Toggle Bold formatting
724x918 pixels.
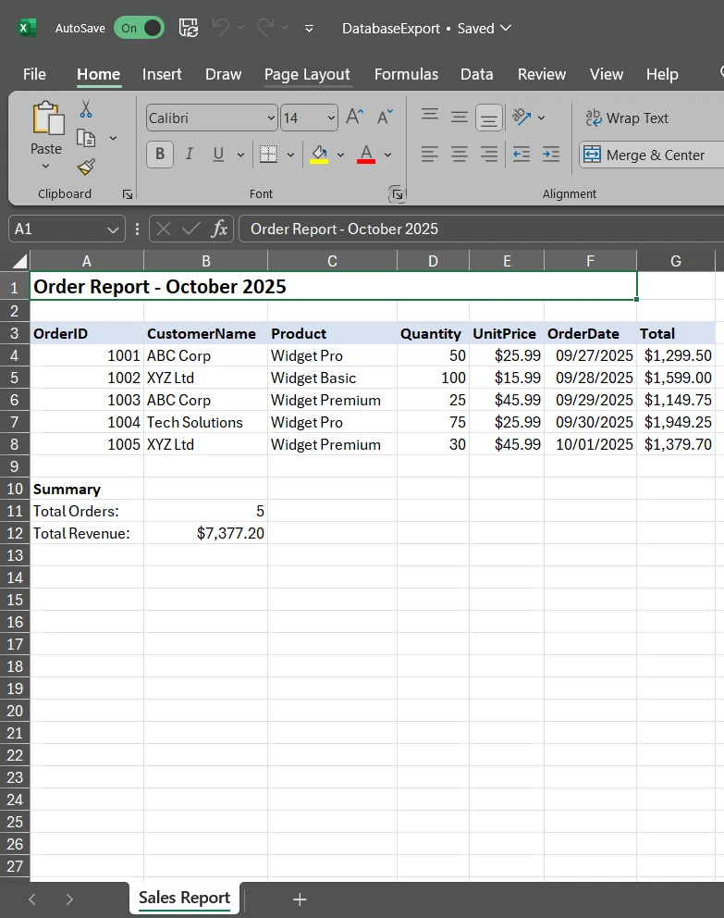[160, 155]
